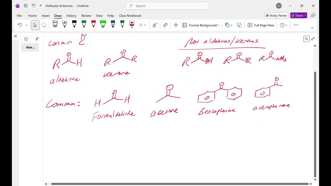Open the feedback/comments icon beside Share
The width and height of the screenshot is (331, 186).
click(x=313, y=16)
